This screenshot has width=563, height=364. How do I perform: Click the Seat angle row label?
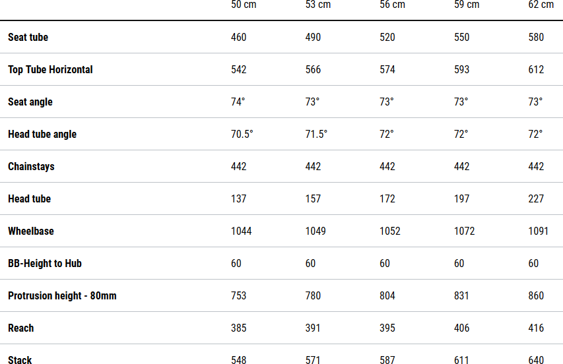pos(30,102)
